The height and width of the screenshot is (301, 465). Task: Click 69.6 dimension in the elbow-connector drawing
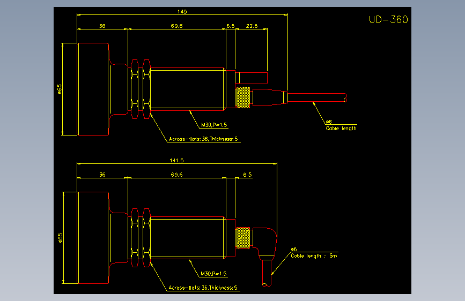(x=176, y=175)
